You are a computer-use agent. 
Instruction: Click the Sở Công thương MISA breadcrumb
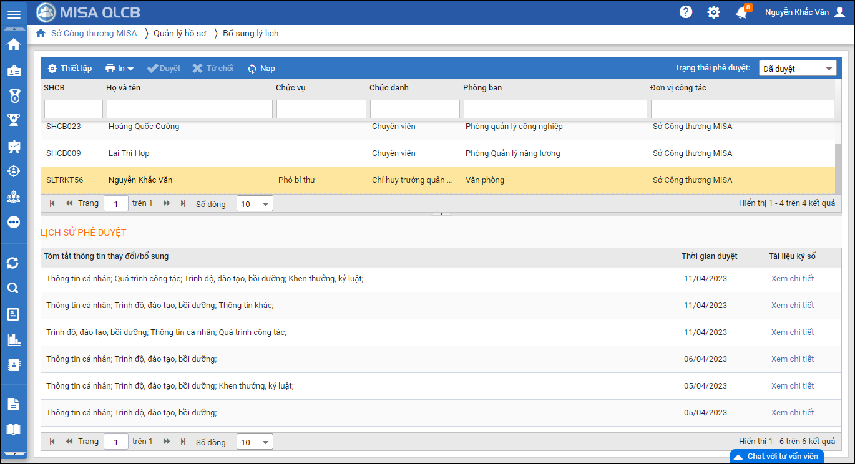point(94,34)
